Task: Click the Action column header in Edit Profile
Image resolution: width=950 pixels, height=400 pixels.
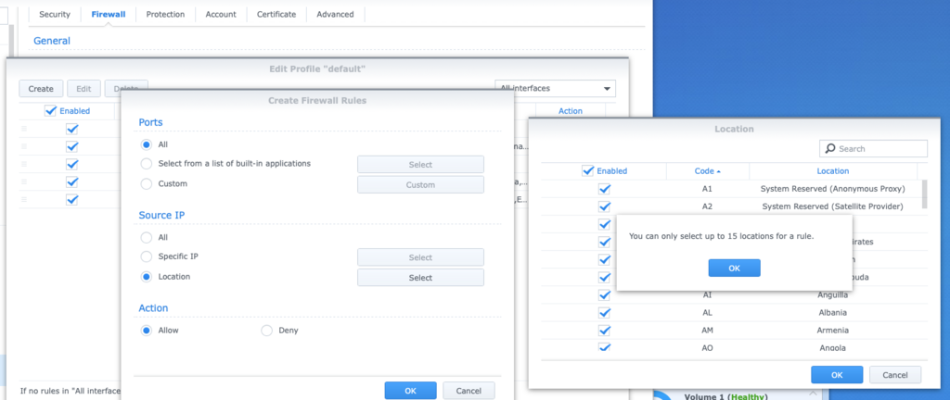Action: [571, 111]
